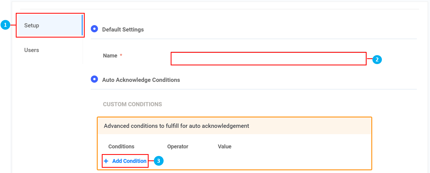430x173 pixels.
Task: Click the Value column header
Action: click(224, 146)
